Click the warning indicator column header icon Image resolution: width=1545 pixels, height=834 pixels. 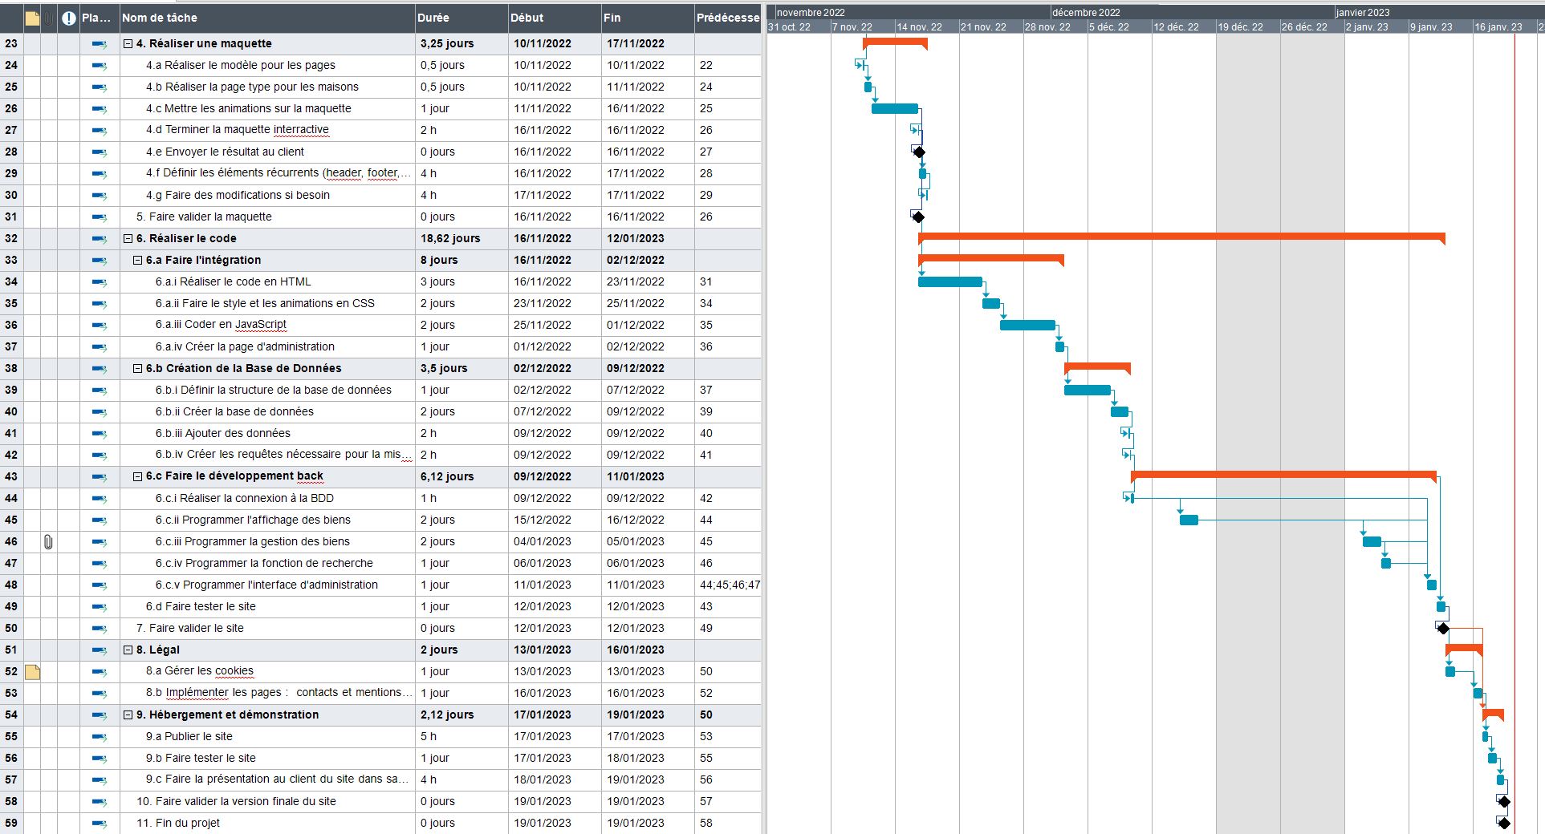67,17
